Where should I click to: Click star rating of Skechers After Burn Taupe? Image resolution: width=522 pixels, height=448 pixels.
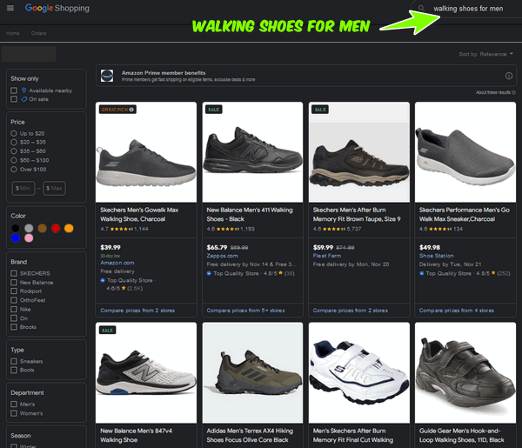click(334, 229)
